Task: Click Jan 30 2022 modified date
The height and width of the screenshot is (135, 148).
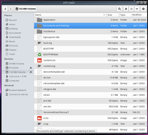Action: [x=139, y=20]
